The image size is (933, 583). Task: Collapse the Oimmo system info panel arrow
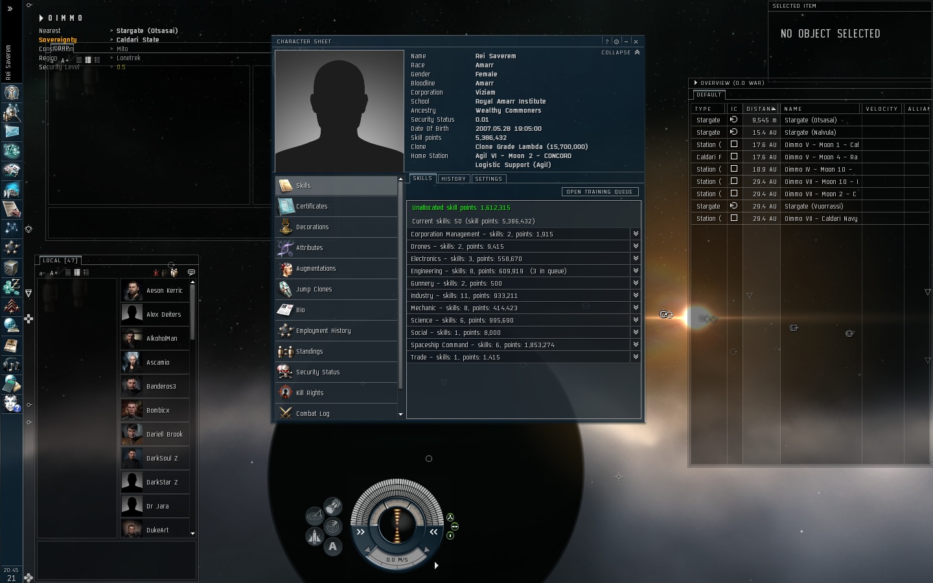[41, 18]
